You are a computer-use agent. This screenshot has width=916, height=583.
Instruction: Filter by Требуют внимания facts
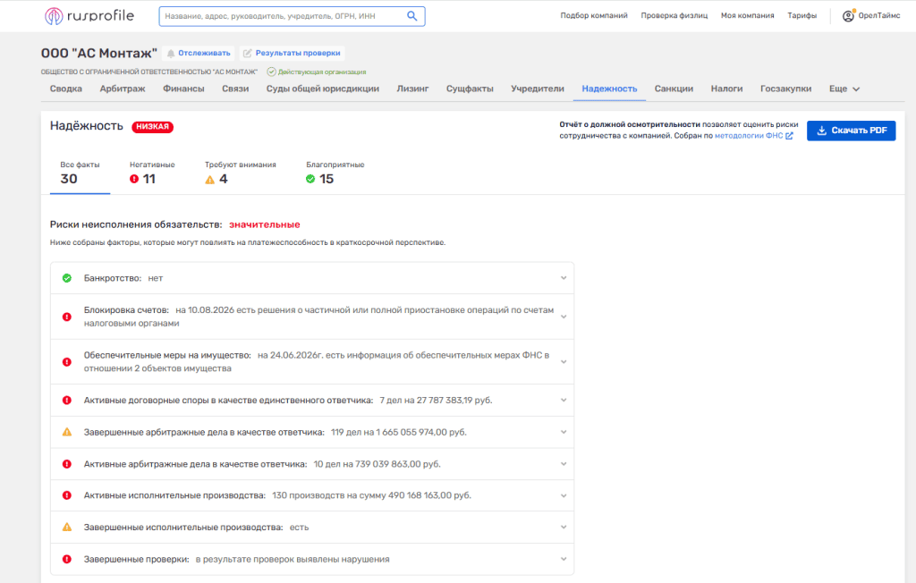point(240,173)
